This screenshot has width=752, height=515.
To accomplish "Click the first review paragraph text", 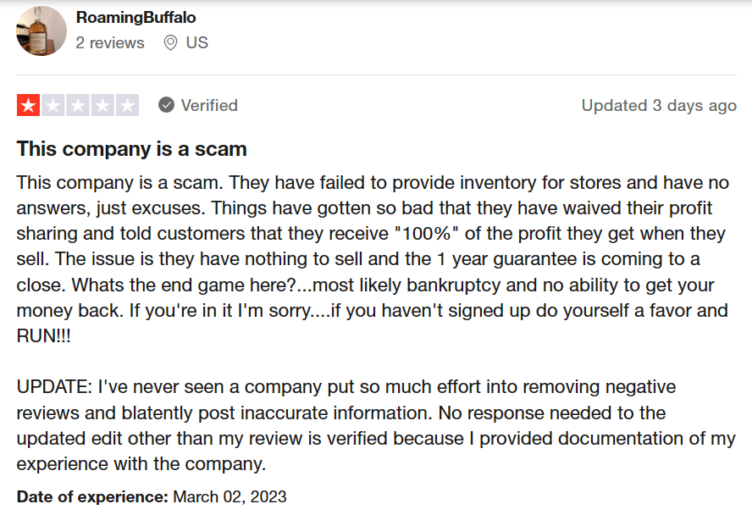I will pyautogui.click(x=373, y=259).
